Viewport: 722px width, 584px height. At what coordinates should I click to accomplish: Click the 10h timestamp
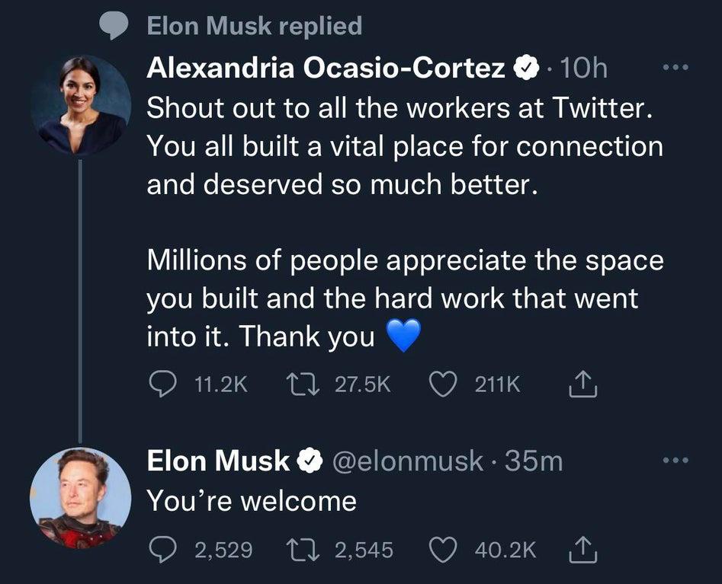pyautogui.click(x=583, y=69)
